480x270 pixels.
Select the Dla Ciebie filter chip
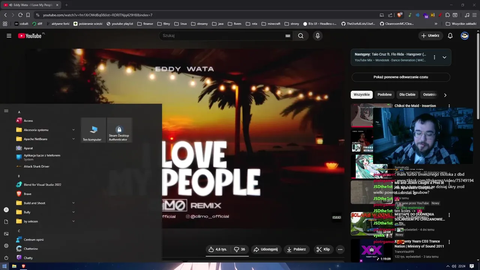[407, 94]
